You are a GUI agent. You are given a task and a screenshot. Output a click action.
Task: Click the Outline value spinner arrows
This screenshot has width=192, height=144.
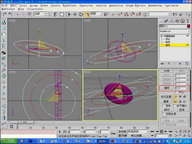pos(187,88)
